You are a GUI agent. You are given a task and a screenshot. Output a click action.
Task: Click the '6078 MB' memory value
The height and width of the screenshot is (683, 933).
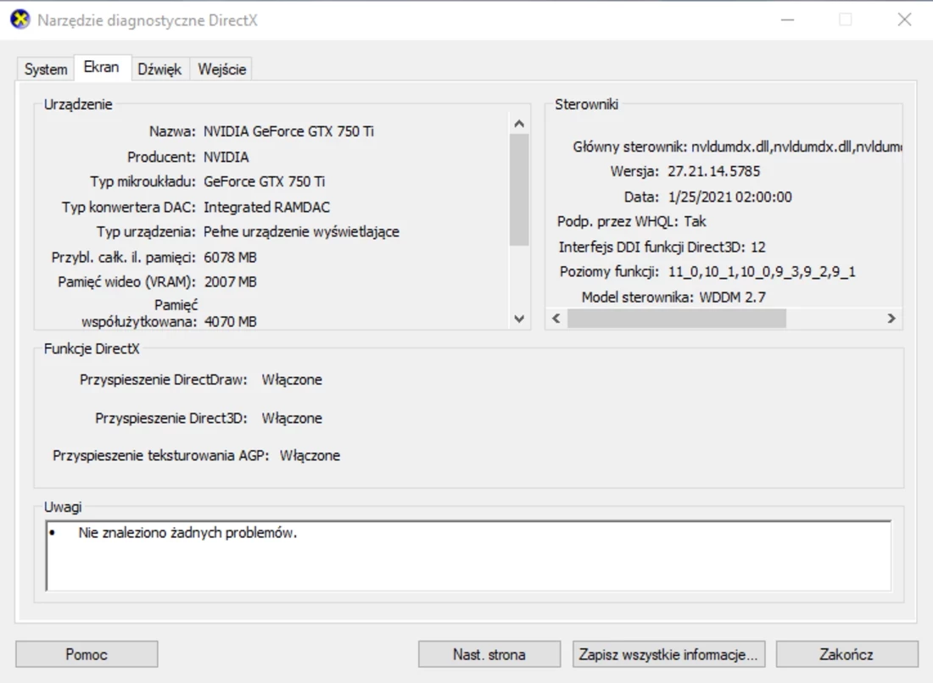230,258
